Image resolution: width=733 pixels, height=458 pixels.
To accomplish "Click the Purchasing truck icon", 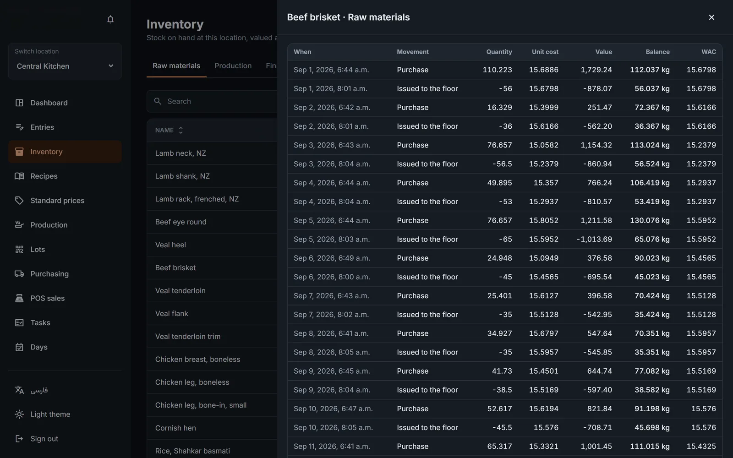I will click(19, 274).
